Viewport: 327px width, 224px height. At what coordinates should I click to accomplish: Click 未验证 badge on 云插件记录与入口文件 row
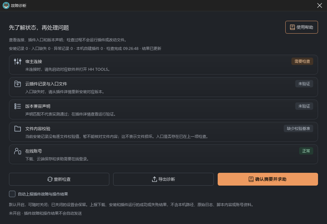(304, 84)
